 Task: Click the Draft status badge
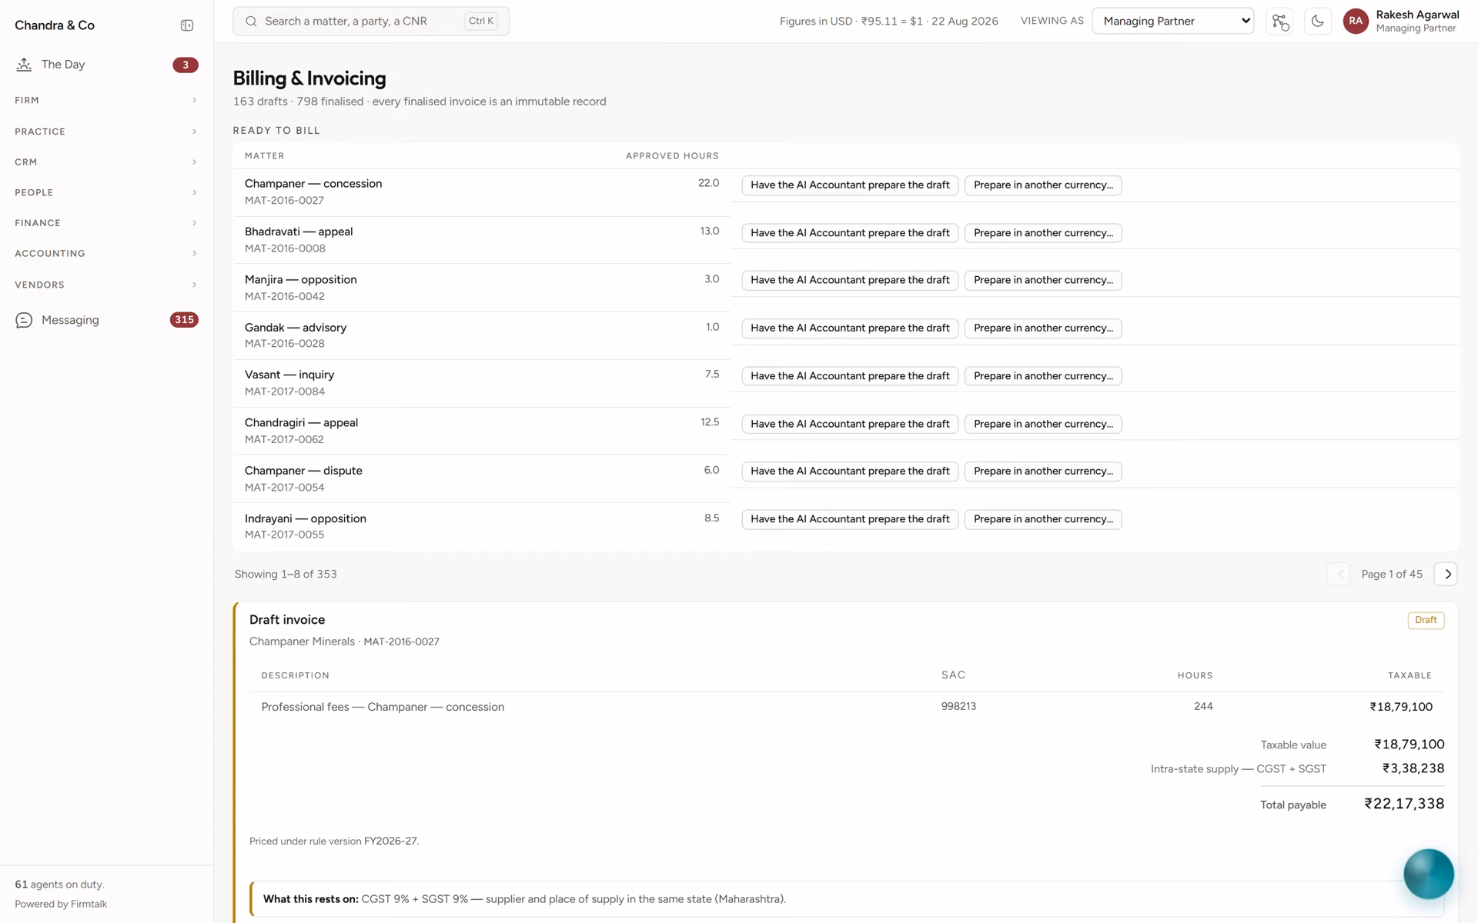[x=1426, y=620]
